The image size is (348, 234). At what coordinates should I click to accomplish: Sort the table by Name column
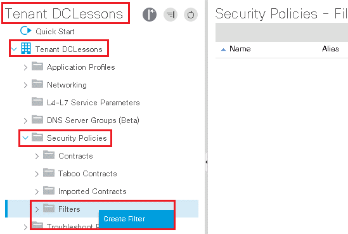pyautogui.click(x=240, y=49)
